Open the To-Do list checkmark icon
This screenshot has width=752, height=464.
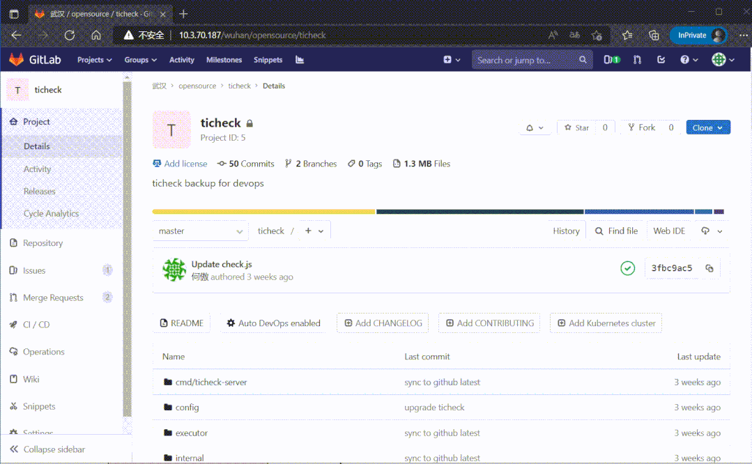(661, 60)
